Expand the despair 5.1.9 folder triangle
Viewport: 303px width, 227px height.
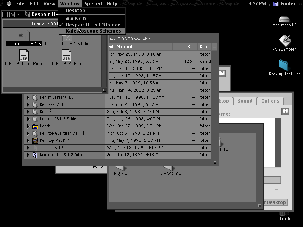point(28,148)
